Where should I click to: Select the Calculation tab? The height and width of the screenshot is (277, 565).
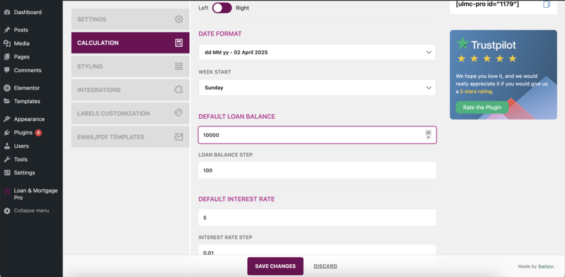click(130, 43)
